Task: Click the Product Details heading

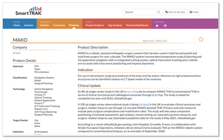Action: click(24, 61)
